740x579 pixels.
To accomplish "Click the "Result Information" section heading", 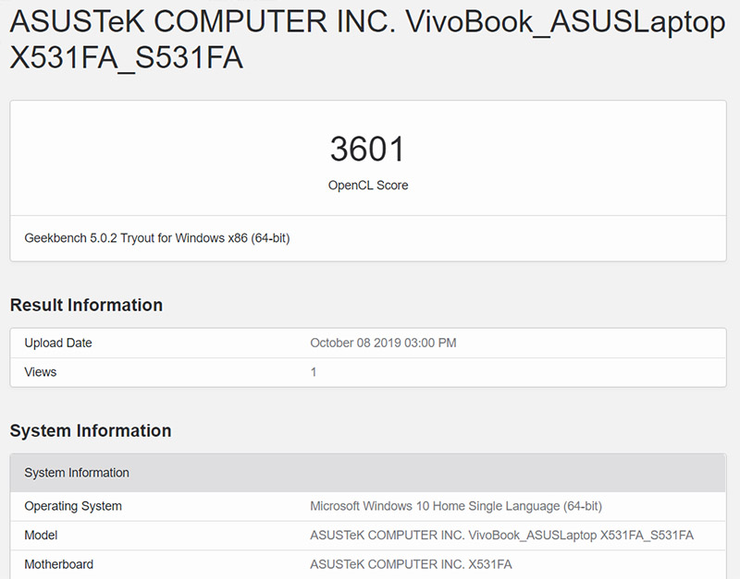I will (x=86, y=305).
